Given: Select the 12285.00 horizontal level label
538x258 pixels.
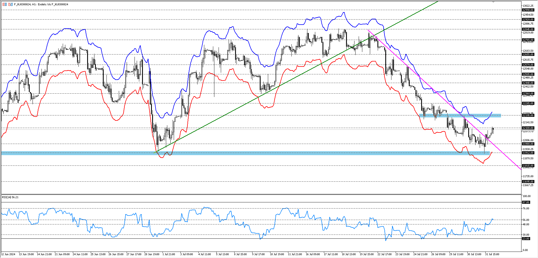Looking at the screenshot, I should click(528, 103).
